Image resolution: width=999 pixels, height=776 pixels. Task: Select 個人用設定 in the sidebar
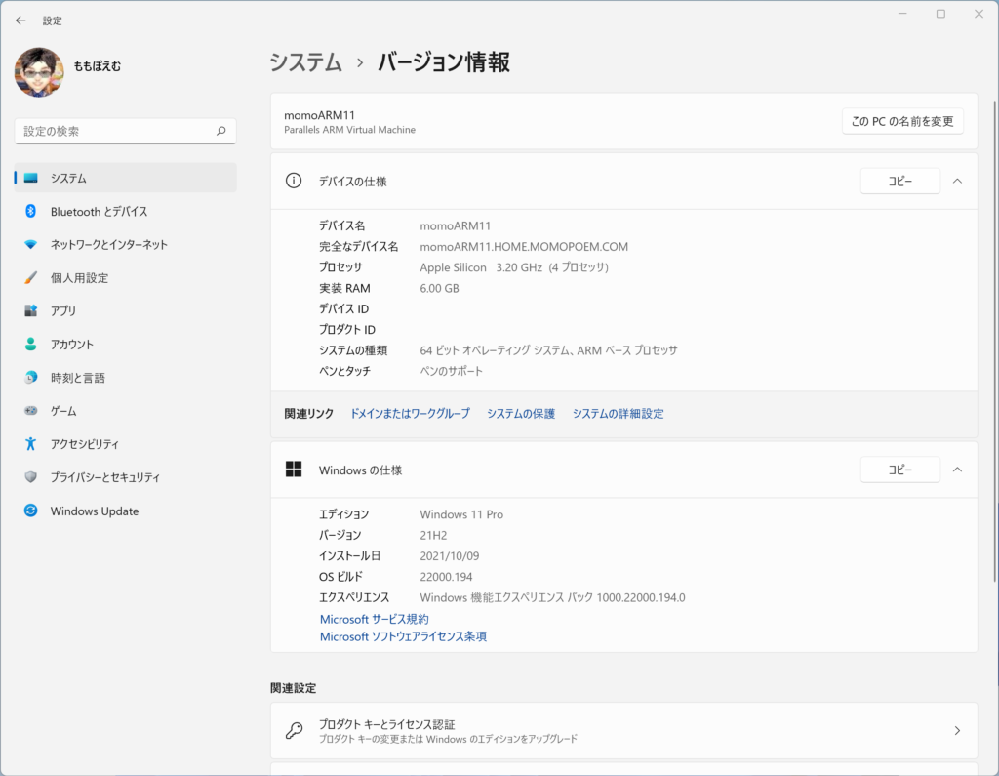click(126, 277)
